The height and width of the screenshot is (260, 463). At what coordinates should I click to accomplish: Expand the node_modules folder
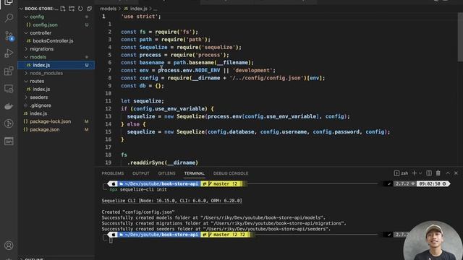click(x=56, y=73)
